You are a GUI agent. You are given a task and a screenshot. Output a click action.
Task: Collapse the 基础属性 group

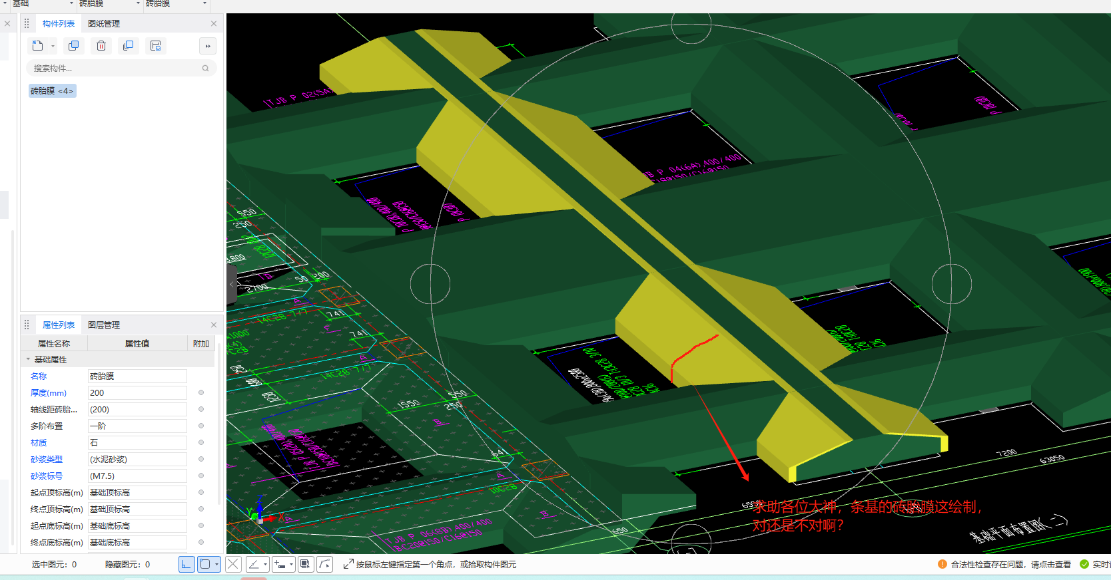point(28,360)
